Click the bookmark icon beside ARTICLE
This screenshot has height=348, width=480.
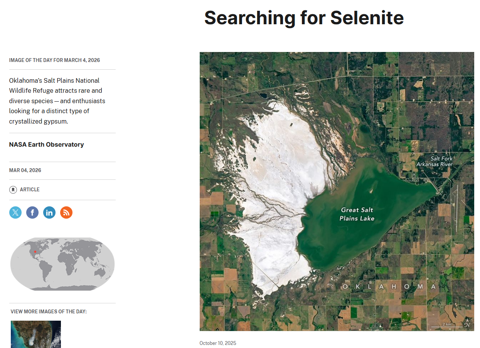click(x=13, y=190)
